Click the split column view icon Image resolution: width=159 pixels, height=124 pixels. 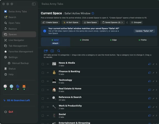point(52,51)
